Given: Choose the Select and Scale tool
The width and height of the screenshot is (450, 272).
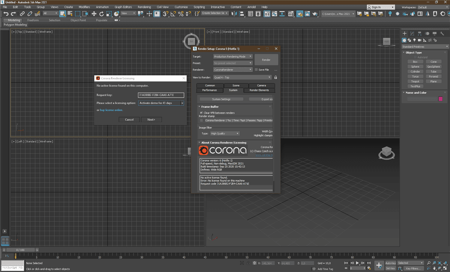Looking at the screenshot, I should [109, 14].
